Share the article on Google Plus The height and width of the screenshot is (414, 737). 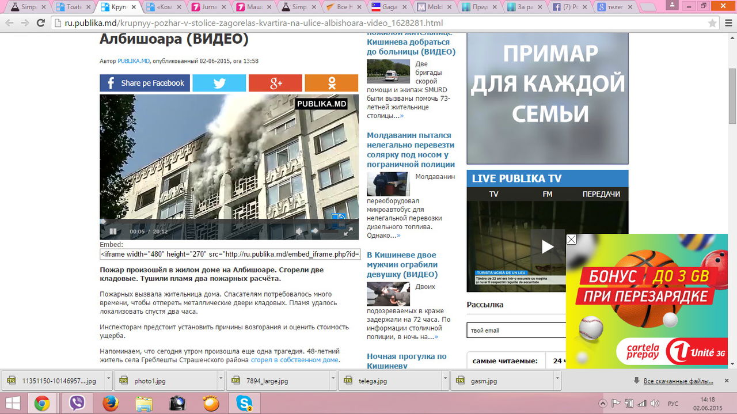coord(275,83)
